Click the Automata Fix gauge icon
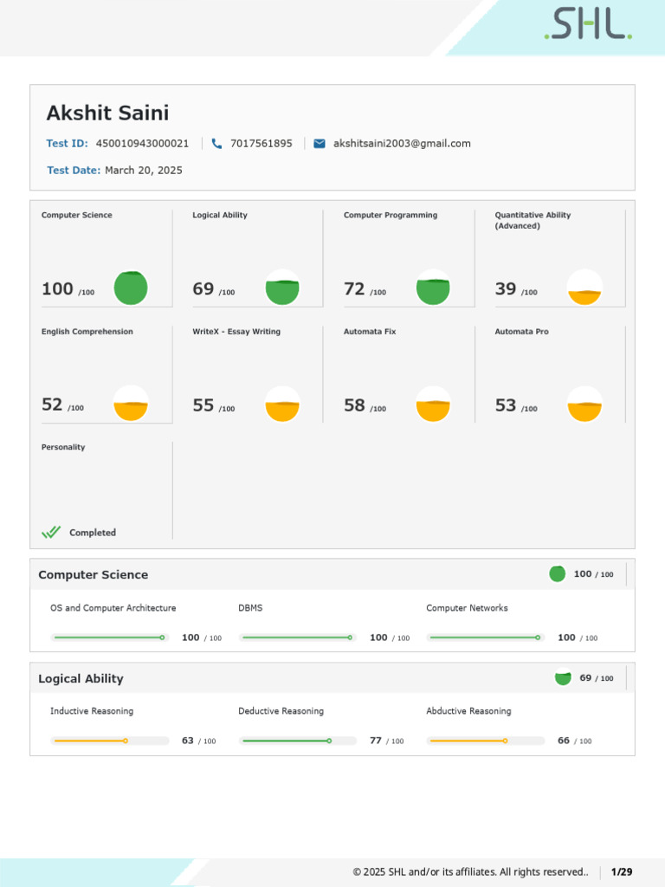This screenshot has height=887, width=665. pyautogui.click(x=433, y=405)
